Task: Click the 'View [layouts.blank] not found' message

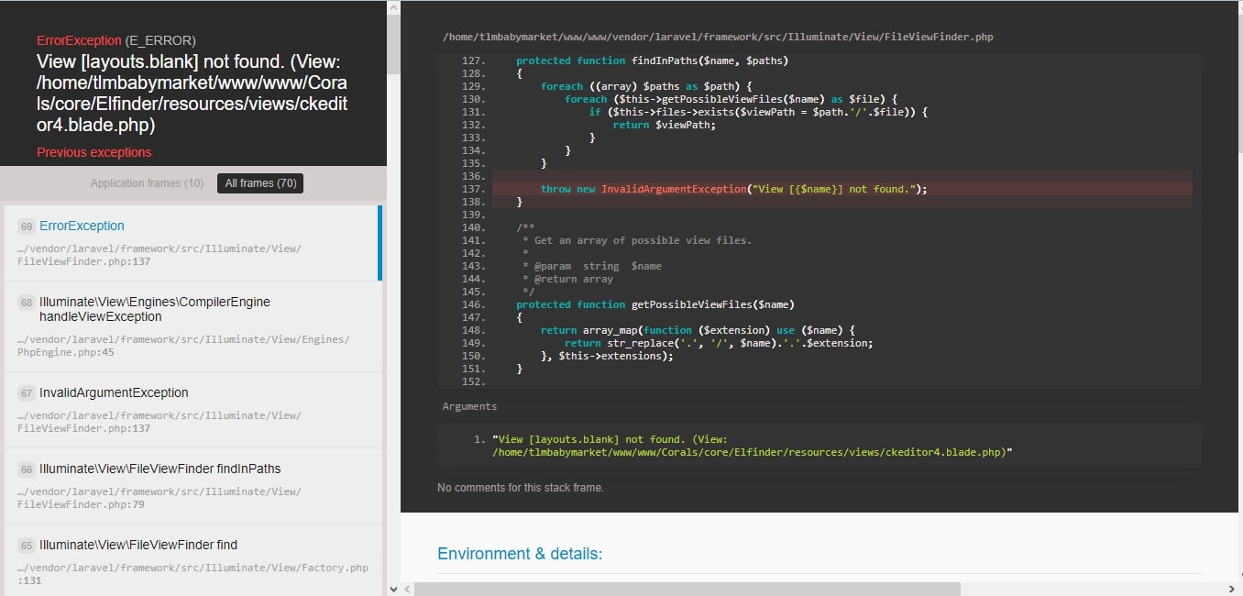Action: point(192,94)
